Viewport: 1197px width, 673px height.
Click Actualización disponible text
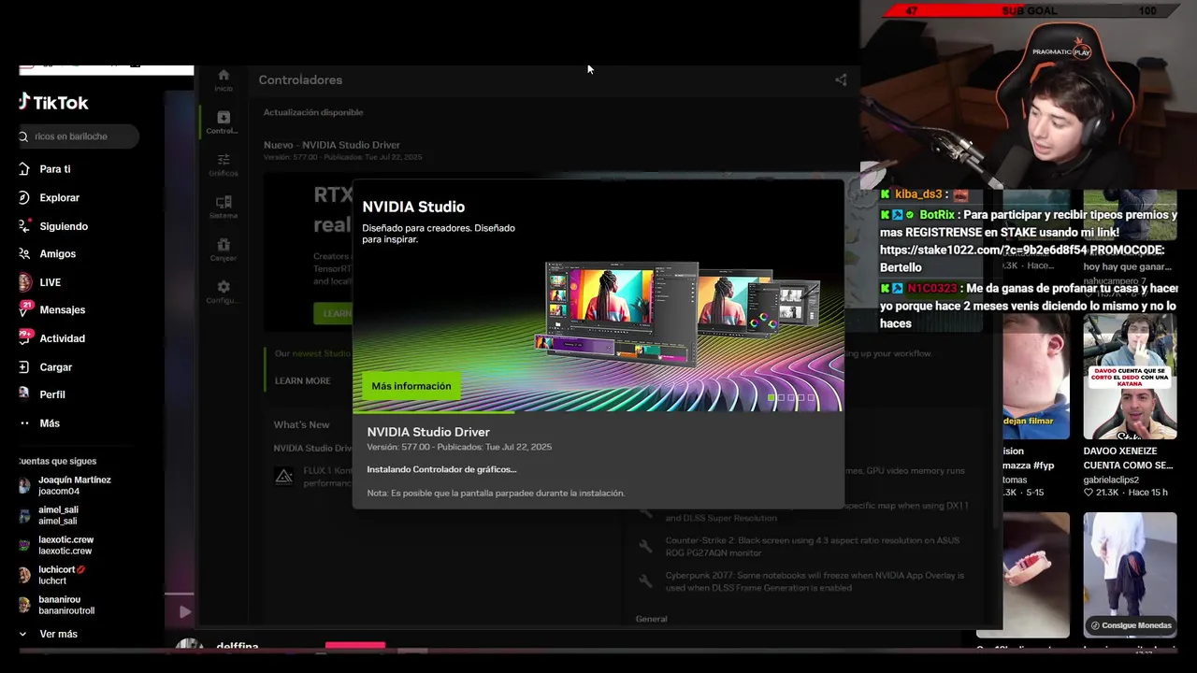313,112
